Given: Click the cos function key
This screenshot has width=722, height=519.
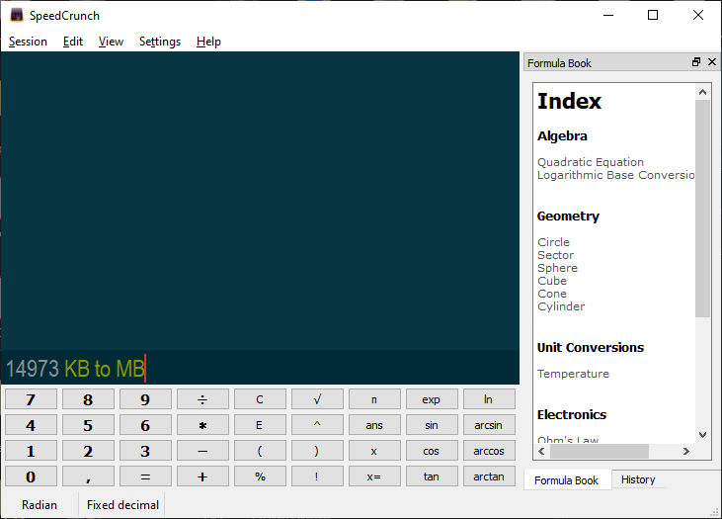Looking at the screenshot, I should click(x=432, y=451).
